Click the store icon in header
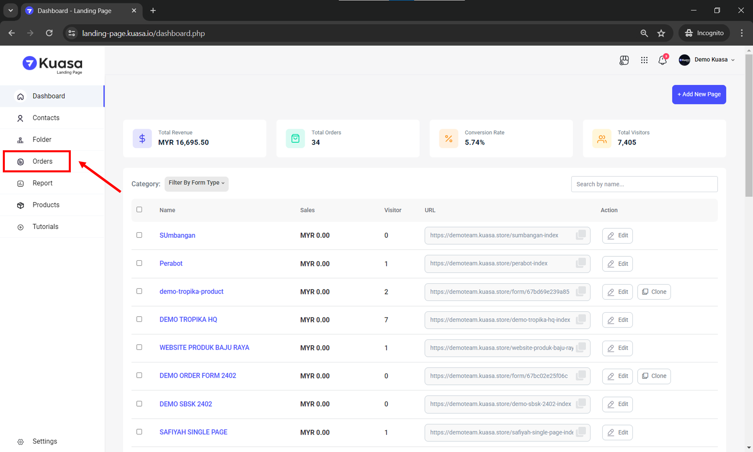This screenshot has height=452, width=753. (x=624, y=60)
